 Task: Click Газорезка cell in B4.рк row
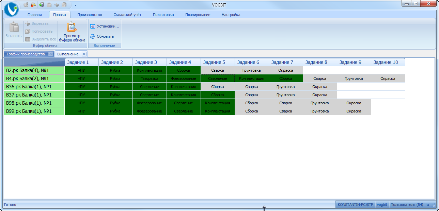[150, 78]
